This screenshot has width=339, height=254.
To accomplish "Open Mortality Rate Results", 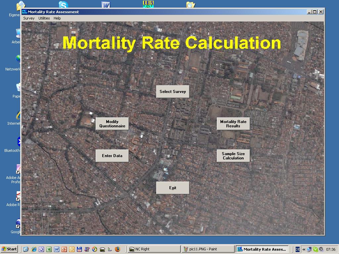I will pos(233,124).
